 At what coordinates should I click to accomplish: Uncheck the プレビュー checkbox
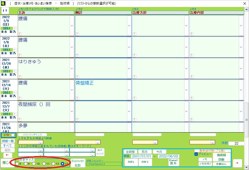196,154
